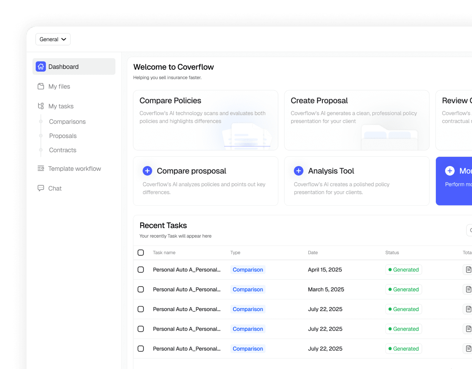Open Dashboard in the sidebar
The image size is (472, 369).
coord(74,66)
